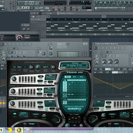The height and width of the screenshot is (133, 133).
Task: Open the Playlist options menu arrow
Action: (32, 13)
